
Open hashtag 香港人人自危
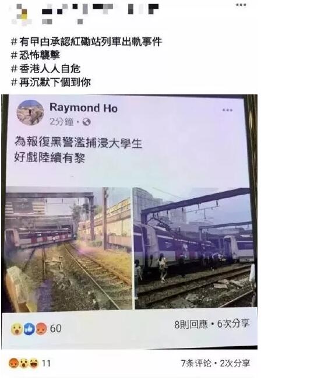(45, 69)
